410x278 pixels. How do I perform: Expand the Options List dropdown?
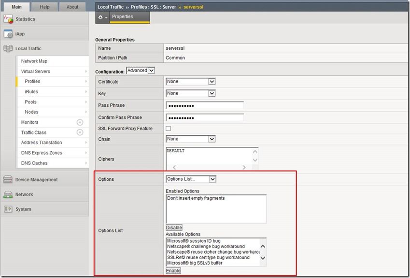coord(191,179)
